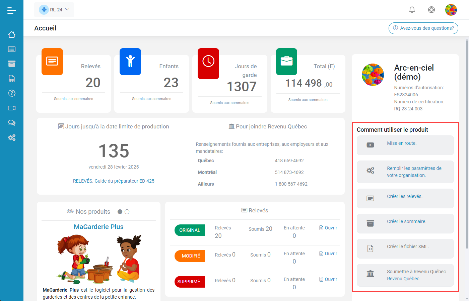Check notifications with the bell icon

click(412, 10)
